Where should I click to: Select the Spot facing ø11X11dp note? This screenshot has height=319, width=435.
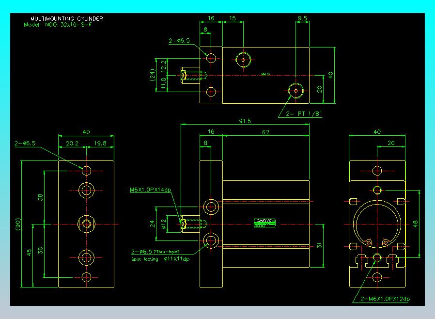click(160, 259)
